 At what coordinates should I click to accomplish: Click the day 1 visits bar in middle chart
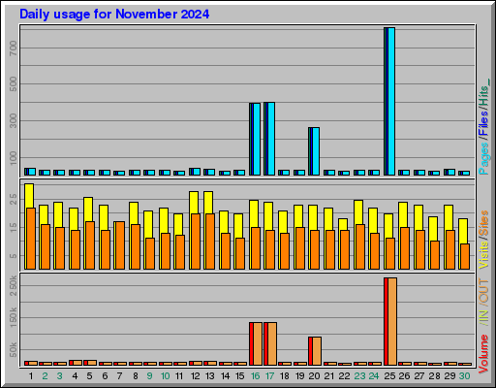coord(29,196)
